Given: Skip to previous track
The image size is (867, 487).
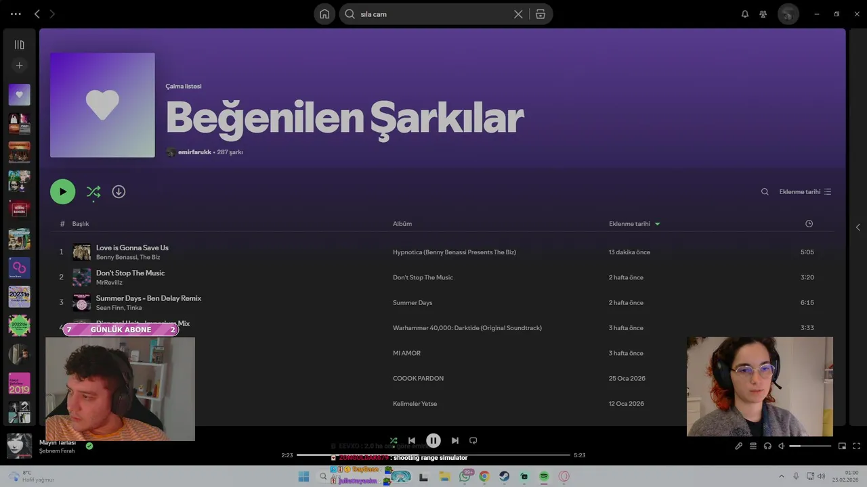Looking at the screenshot, I should click(x=412, y=440).
